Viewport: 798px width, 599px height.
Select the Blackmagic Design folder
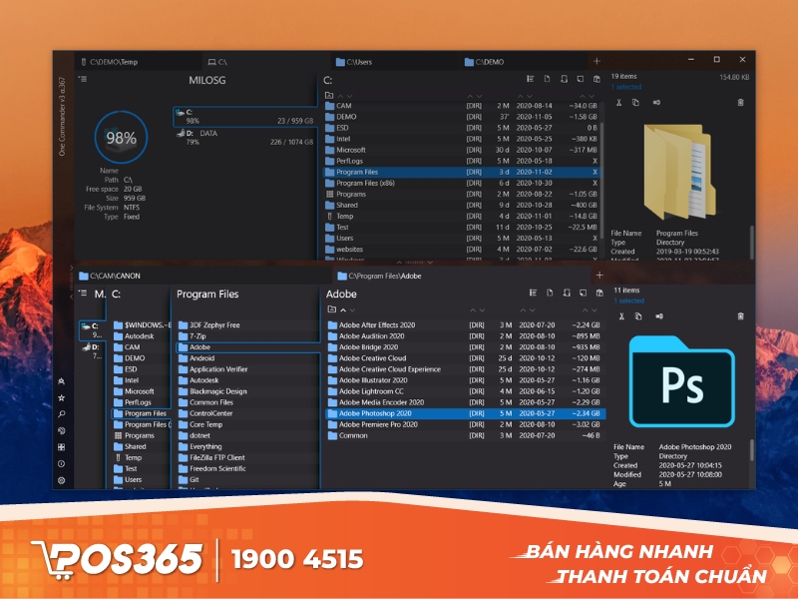[x=217, y=391]
